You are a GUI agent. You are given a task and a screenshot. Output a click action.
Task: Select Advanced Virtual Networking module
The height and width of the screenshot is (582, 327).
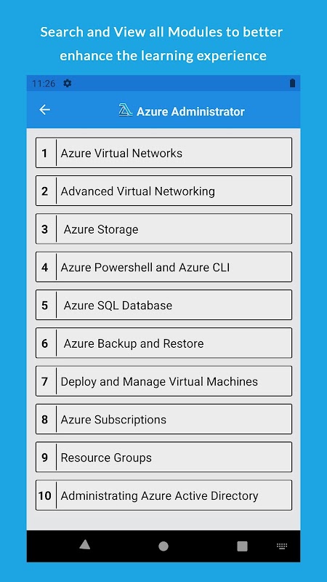click(164, 191)
